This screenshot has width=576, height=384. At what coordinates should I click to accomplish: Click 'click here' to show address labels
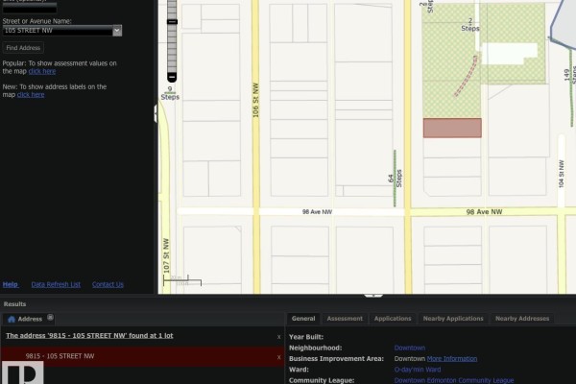pyautogui.click(x=31, y=95)
